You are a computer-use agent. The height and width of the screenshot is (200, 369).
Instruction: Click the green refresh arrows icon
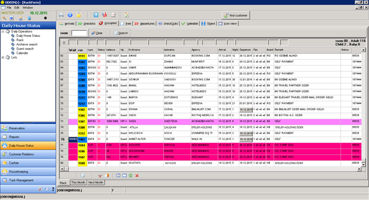tap(131, 175)
